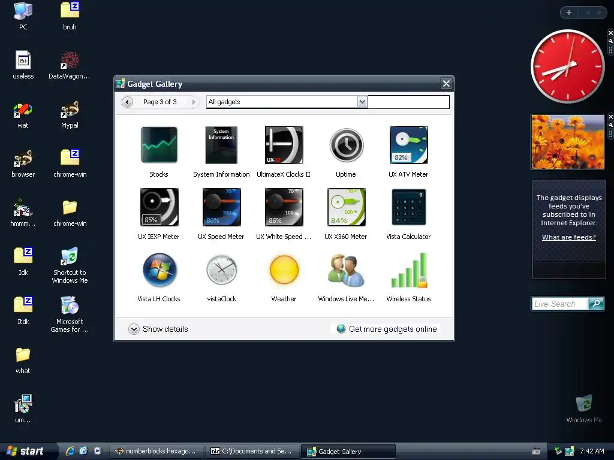Image resolution: width=614 pixels, height=460 pixels.
Task: Click the slideshow gadget options wrench icon
Action: point(610,125)
